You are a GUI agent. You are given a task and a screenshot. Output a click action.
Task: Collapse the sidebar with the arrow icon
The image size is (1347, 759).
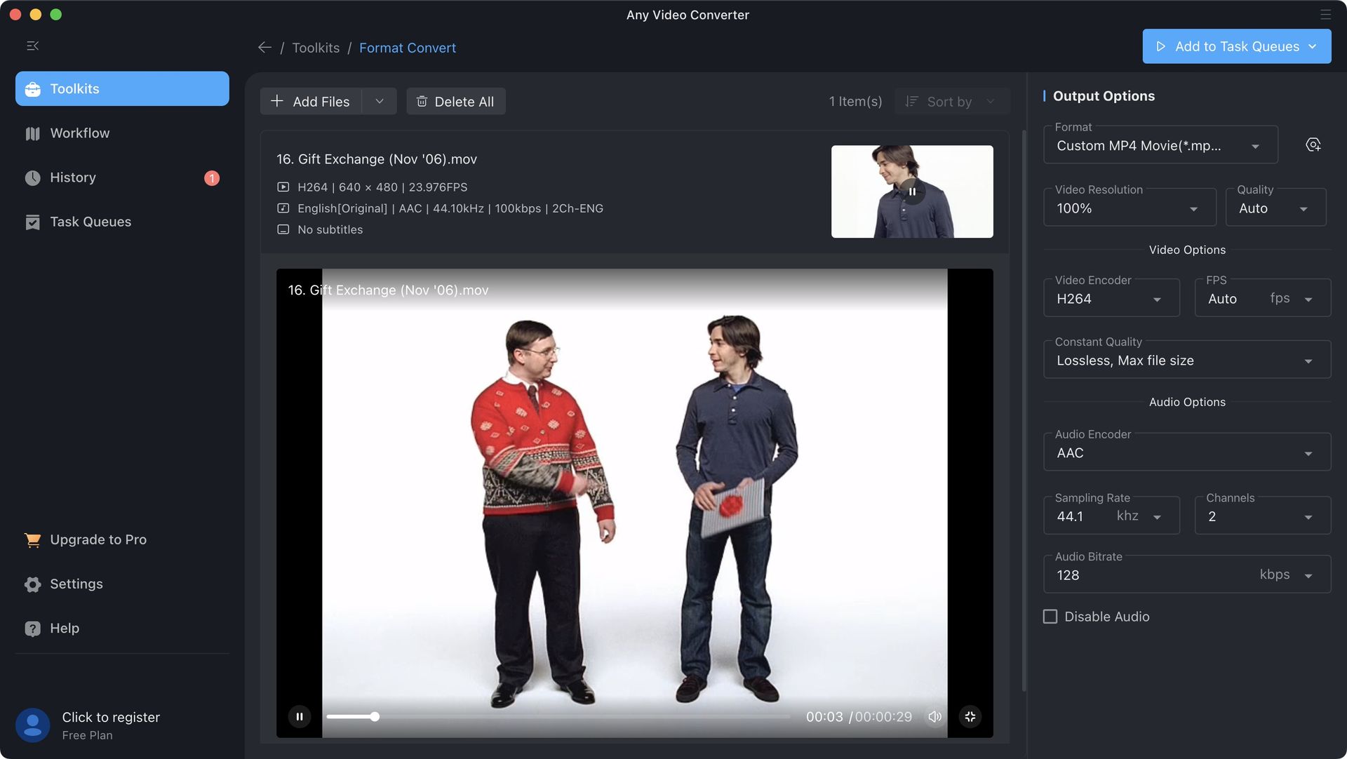(x=32, y=45)
